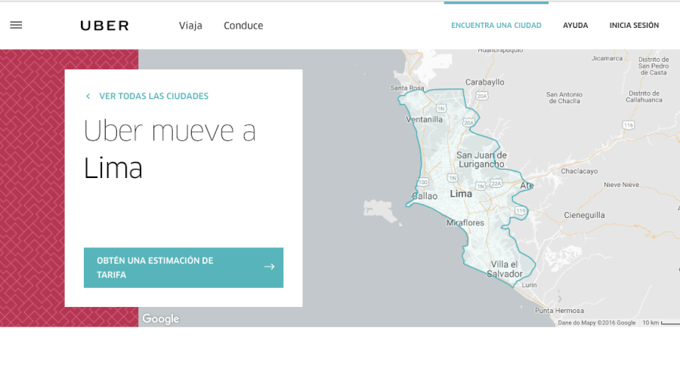Viewport: 680px width, 374px height.
Task: Click the Callao map label
Action: click(x=425, y=196)
